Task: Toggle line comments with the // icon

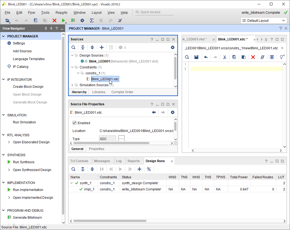Action: click(x=262, y=57)
